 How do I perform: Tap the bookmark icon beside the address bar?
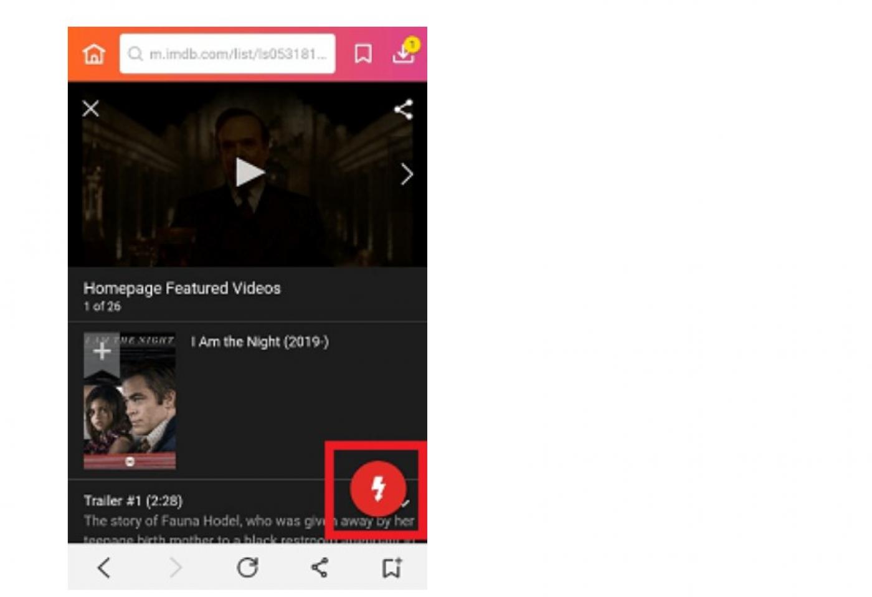[364, 55]
